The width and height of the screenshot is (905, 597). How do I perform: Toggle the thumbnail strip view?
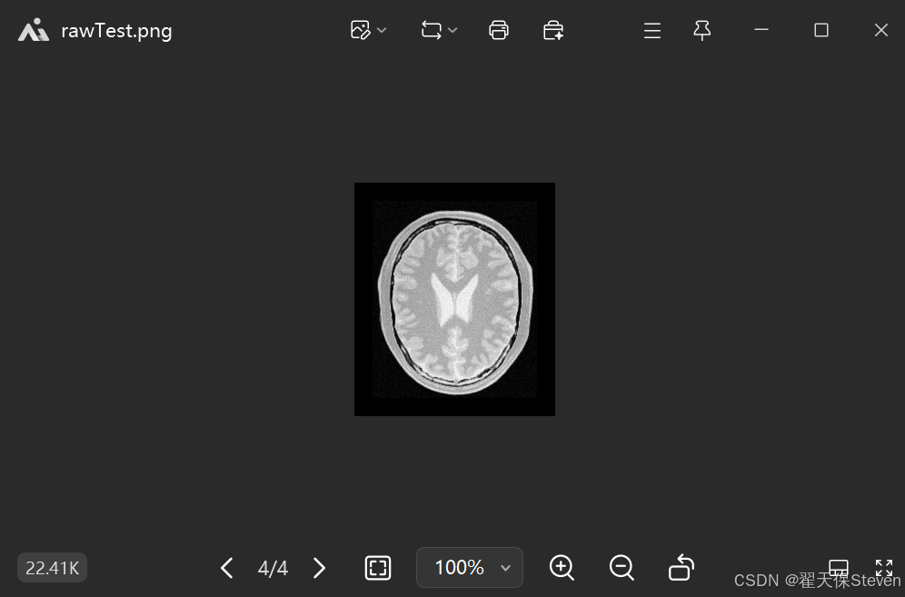(x=839, y=568)
